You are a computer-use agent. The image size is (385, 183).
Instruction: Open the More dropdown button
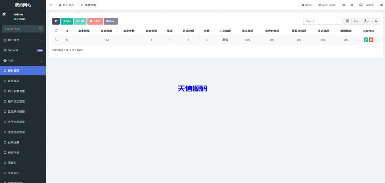click(x=111, y=21)
